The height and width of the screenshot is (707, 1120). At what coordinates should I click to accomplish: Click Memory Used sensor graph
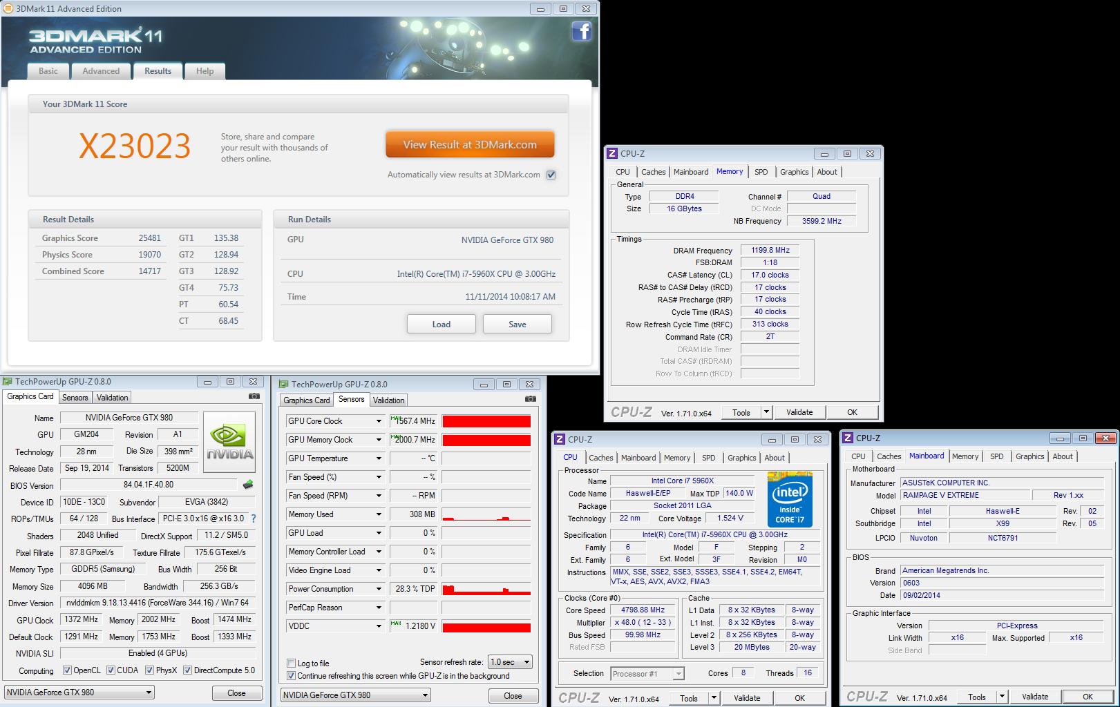coord(486,514)
